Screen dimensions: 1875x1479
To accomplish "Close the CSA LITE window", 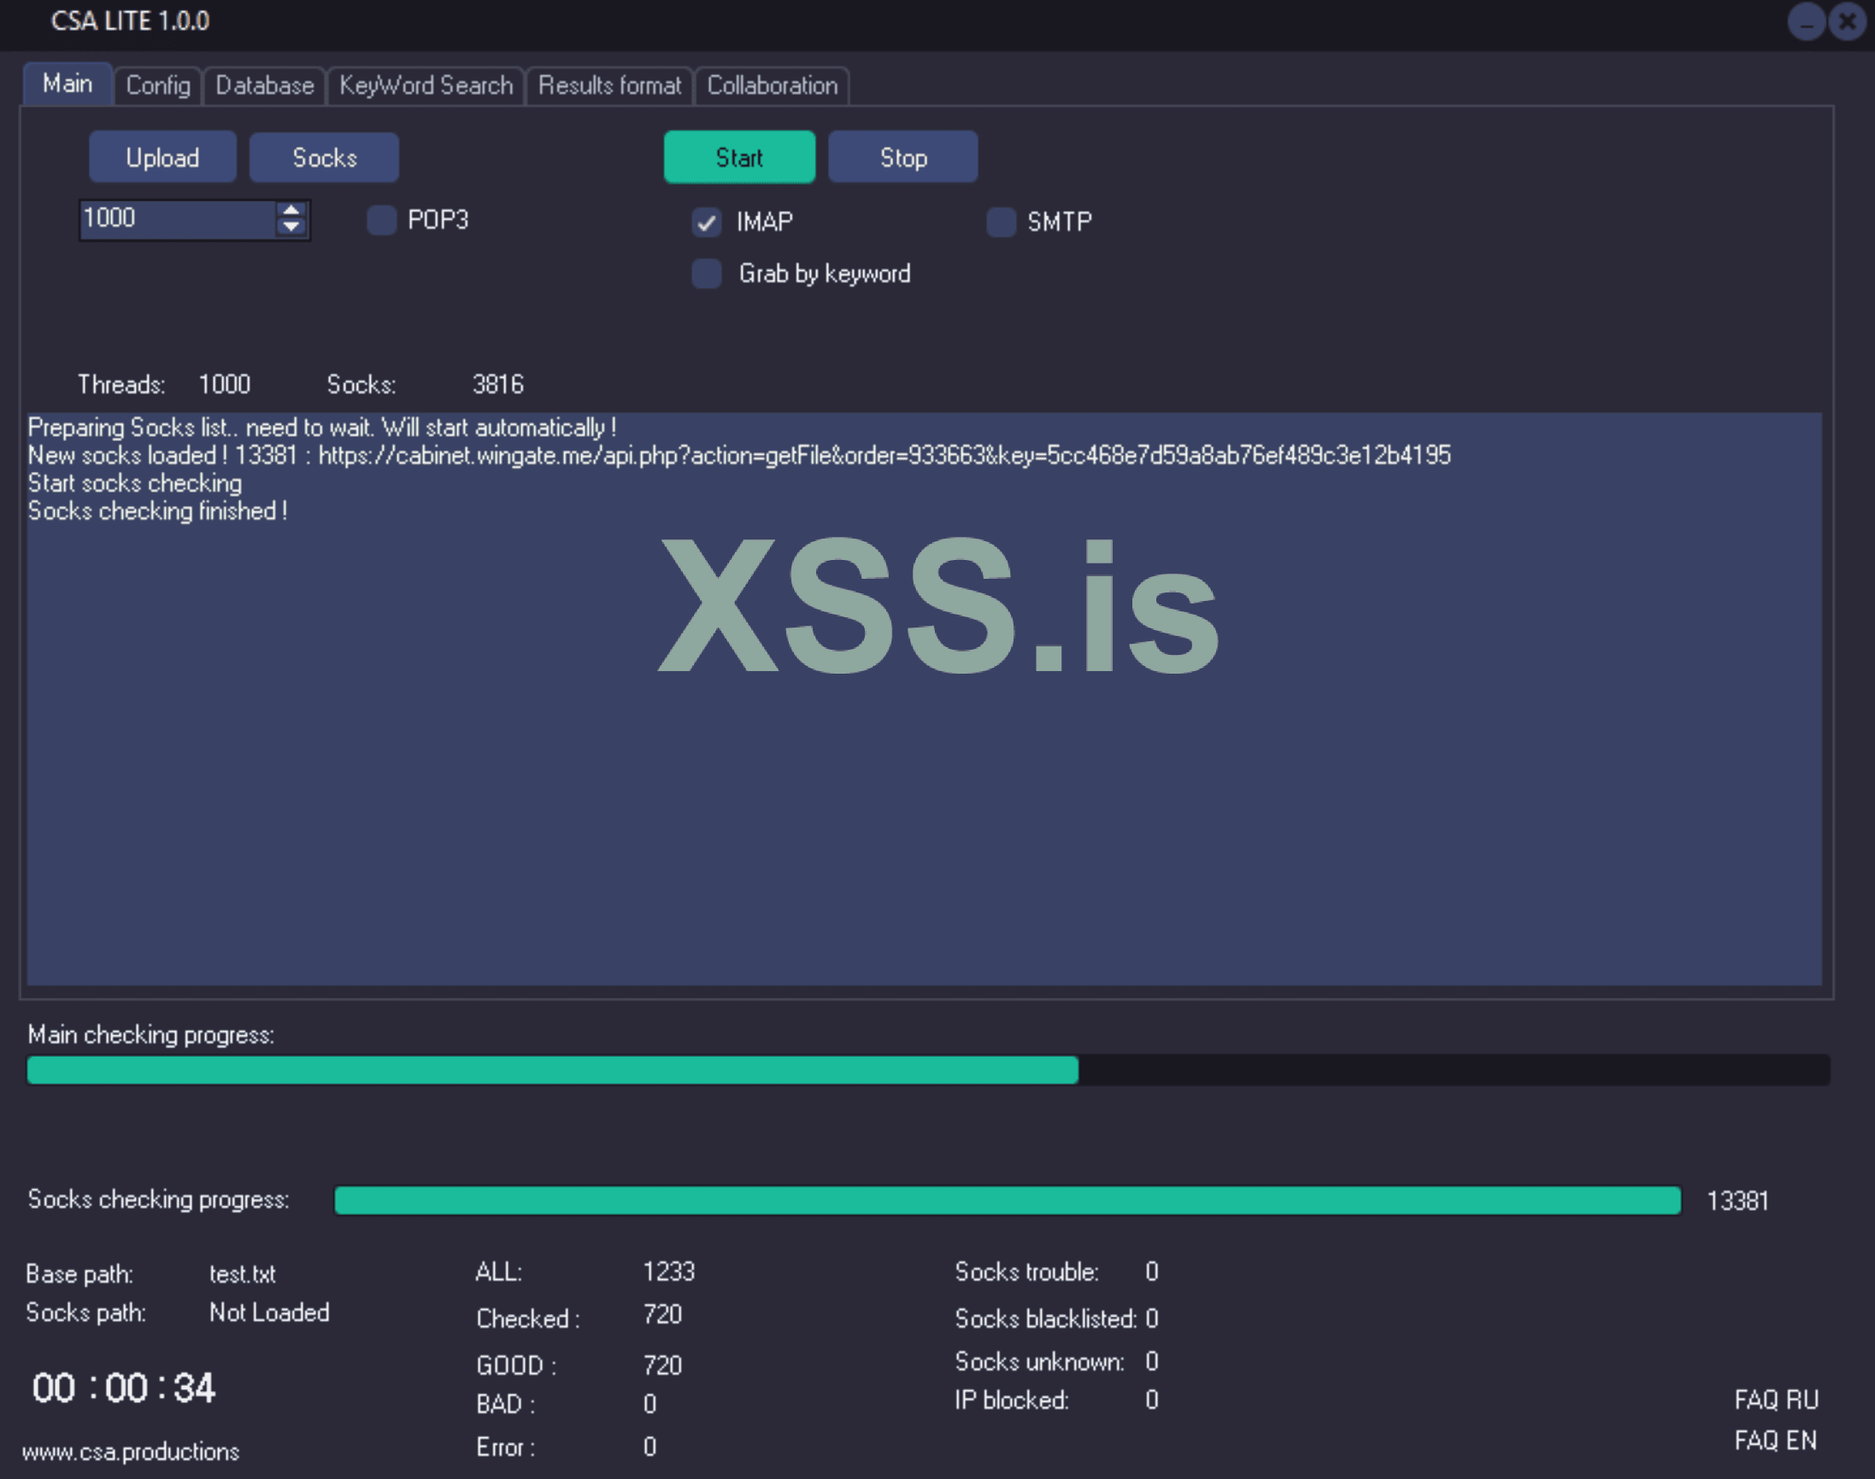I will point(1848,21).
